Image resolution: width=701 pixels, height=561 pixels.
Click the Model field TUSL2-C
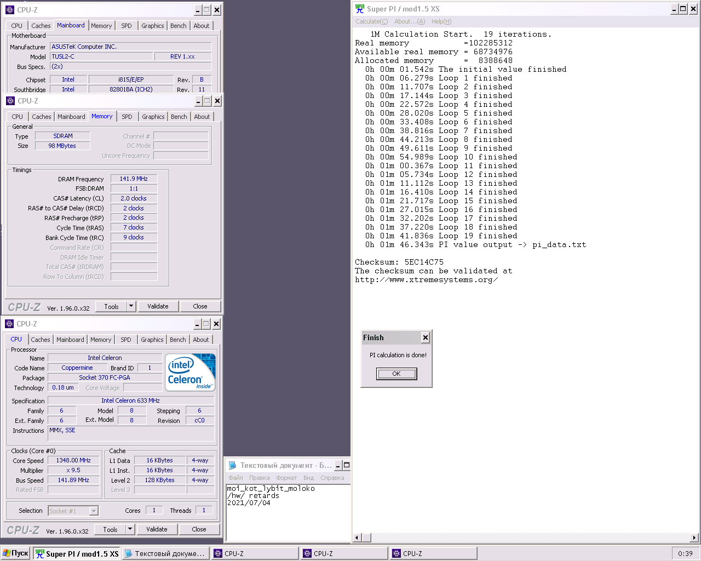[x=101, y=56]
